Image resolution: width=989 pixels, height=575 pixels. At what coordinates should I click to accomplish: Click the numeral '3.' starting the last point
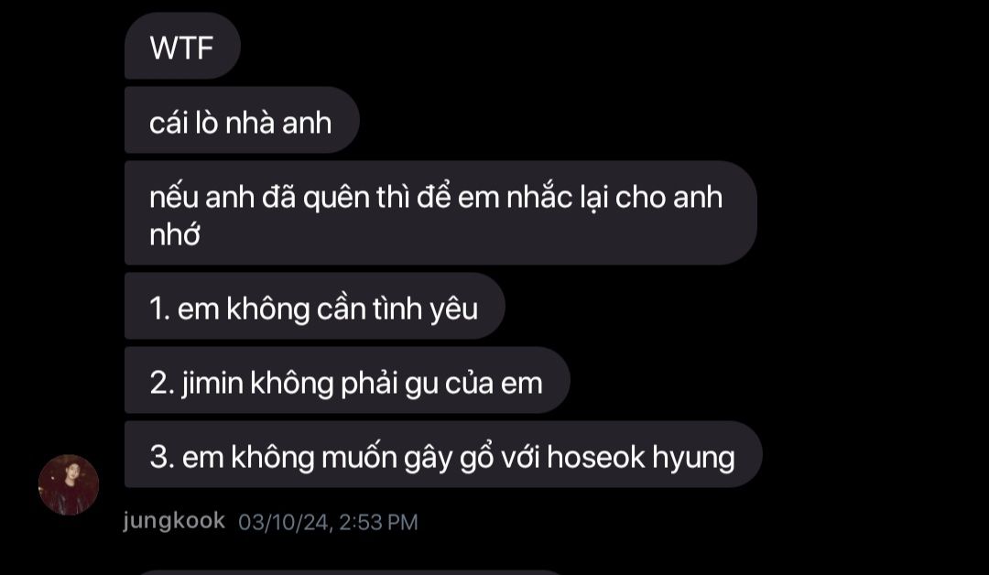tap(162, 458)
